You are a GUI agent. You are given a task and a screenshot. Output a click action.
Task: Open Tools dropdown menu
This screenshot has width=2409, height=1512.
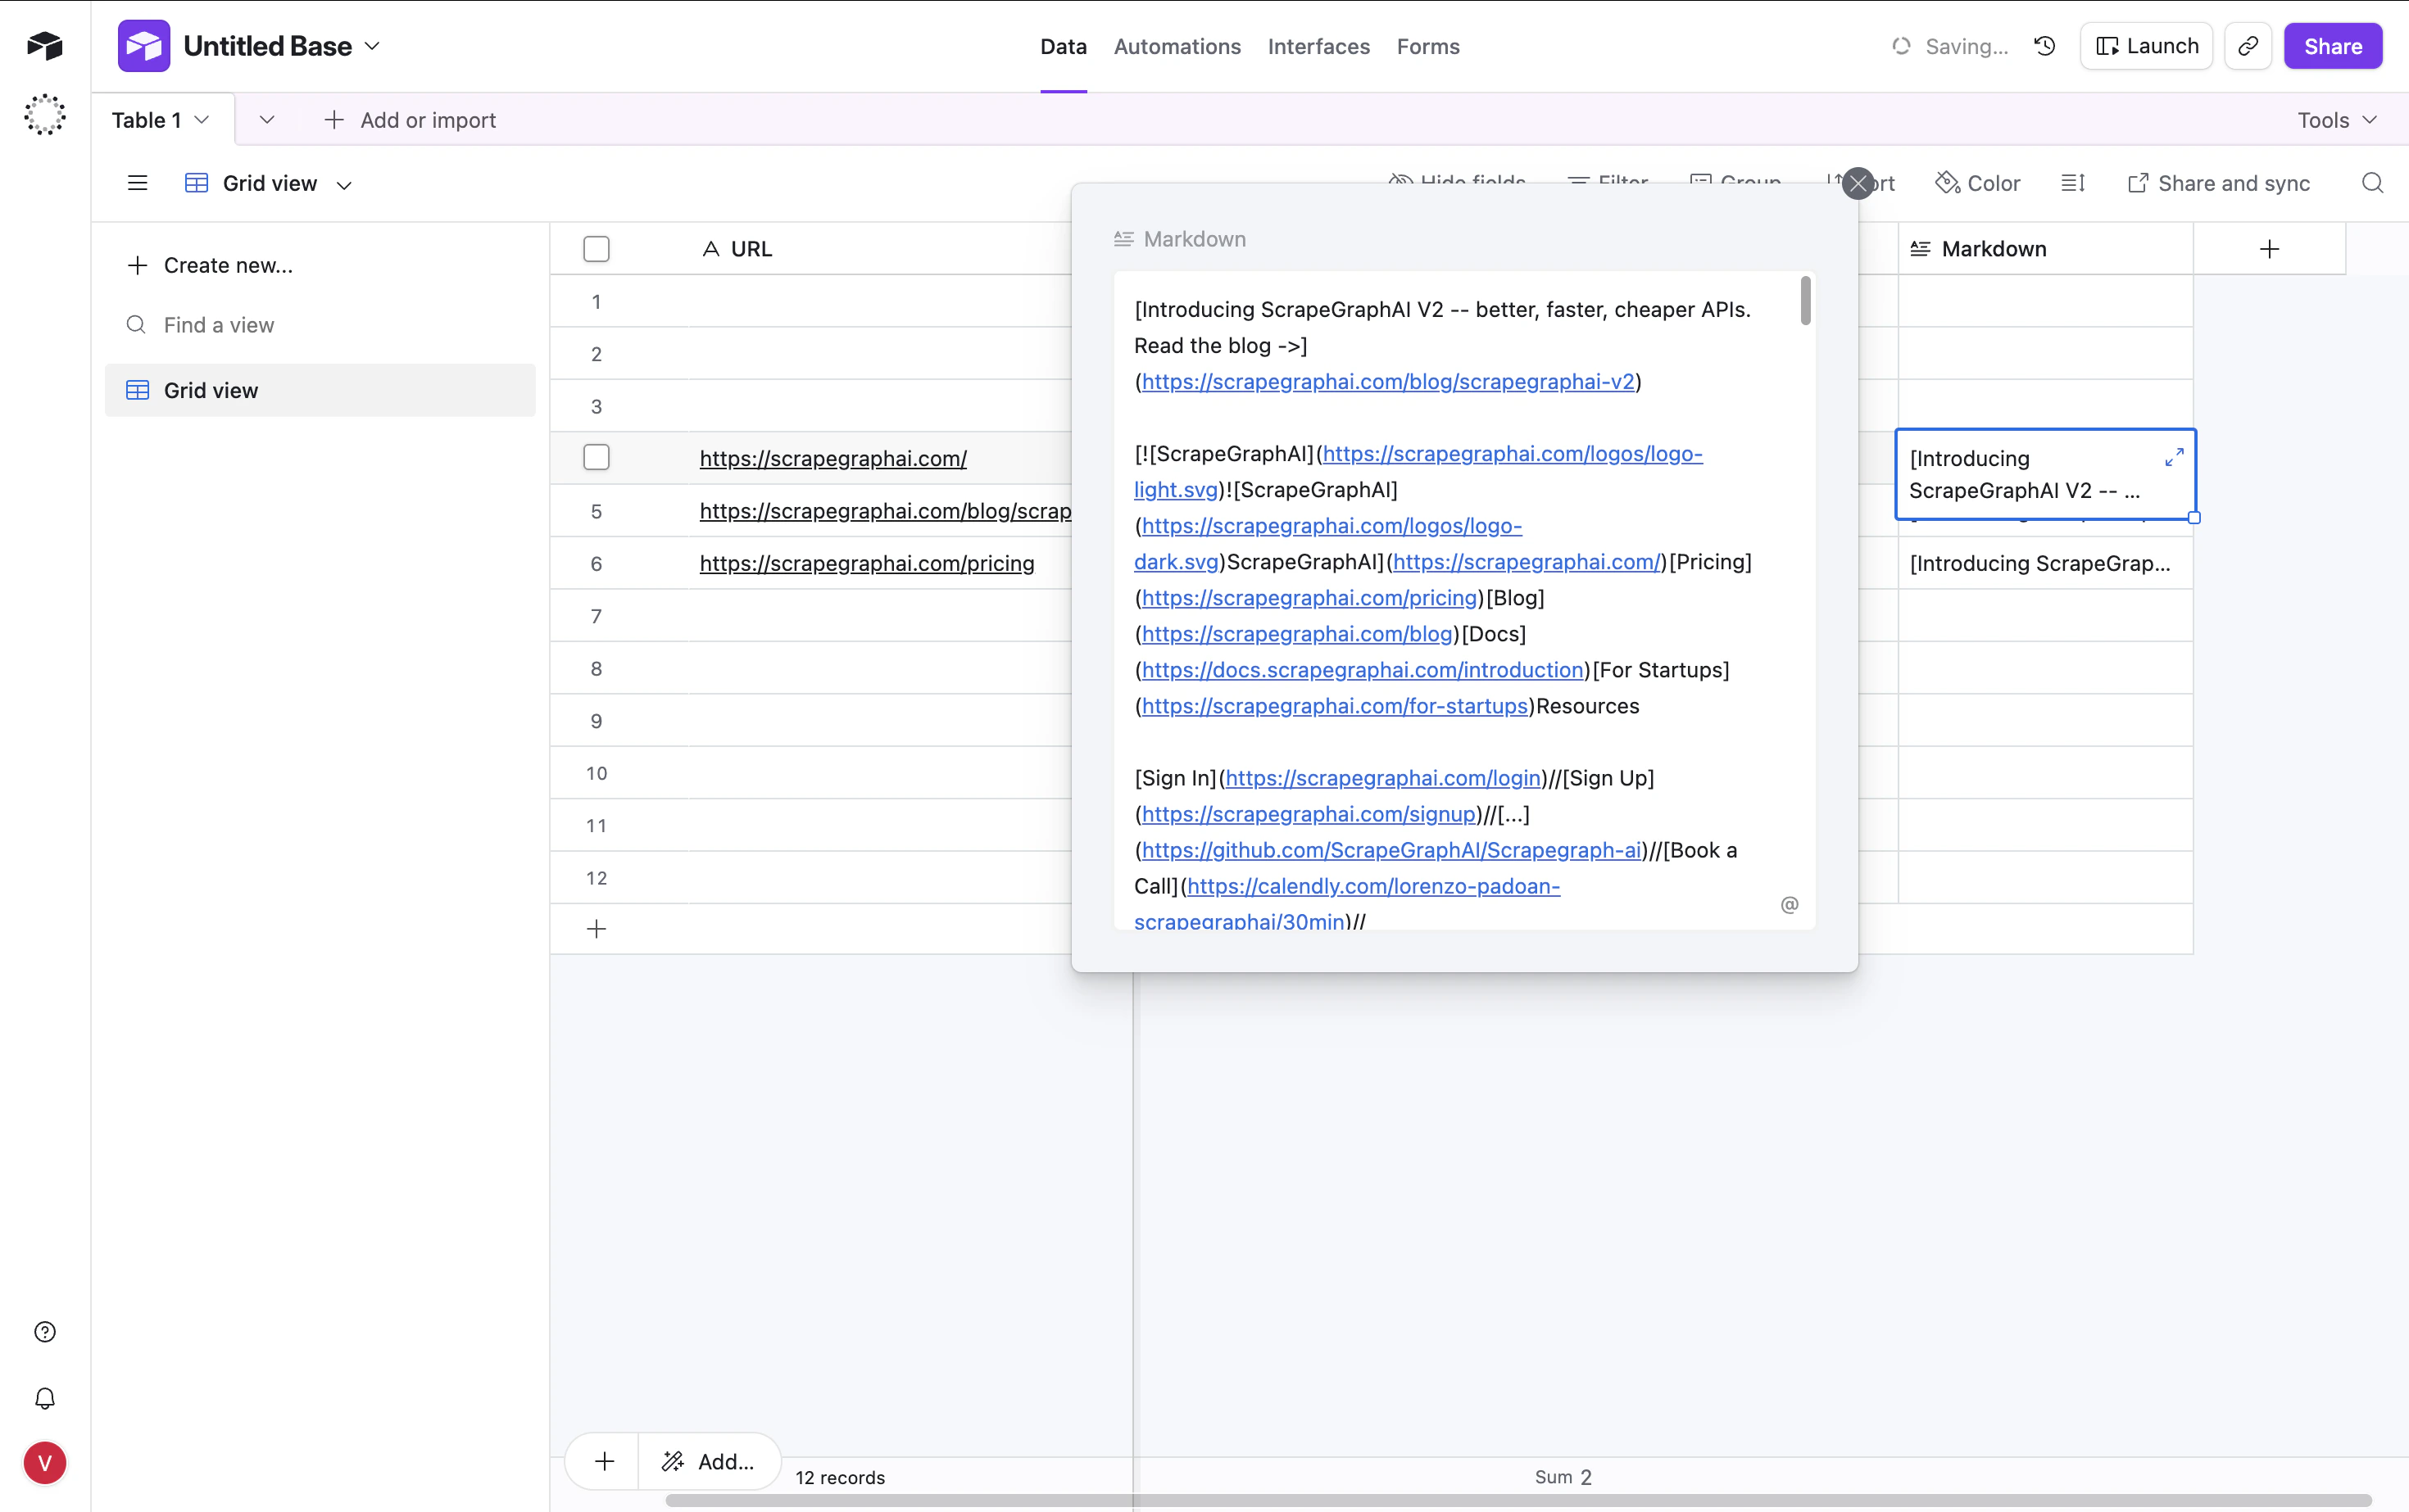pyautogui.click(x=2336, y=120)
